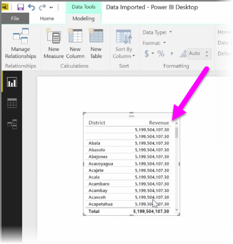Viewport: 233px width, 244px height.
Task: Switch to the Home tab
Action: (47, 19)
